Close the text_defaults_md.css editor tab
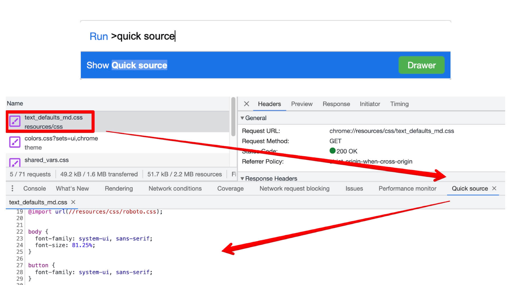This screenshot has height=285, width=507. tap(73, 202)
